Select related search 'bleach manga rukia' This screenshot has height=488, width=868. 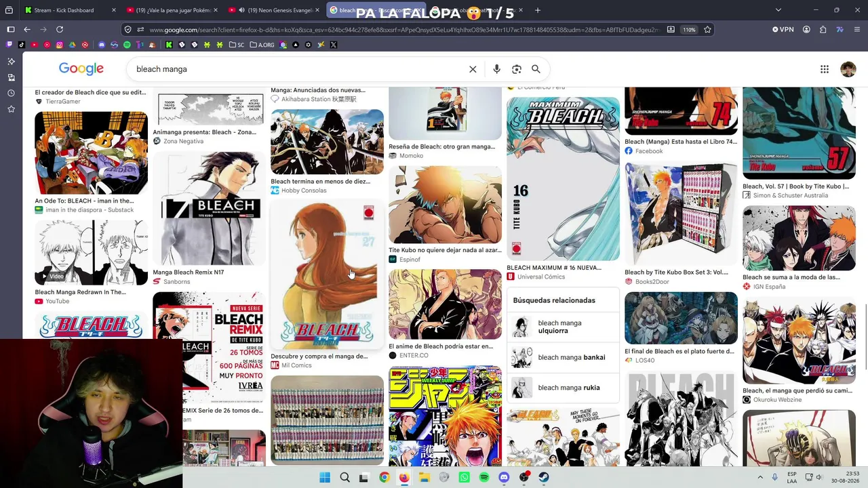click(x=563, y=388)
